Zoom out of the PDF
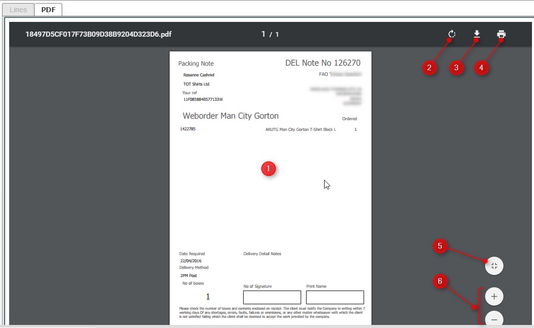 point(494,320)
